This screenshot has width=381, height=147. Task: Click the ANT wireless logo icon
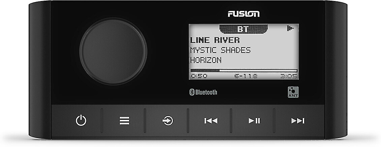click(x=293, y=92)
